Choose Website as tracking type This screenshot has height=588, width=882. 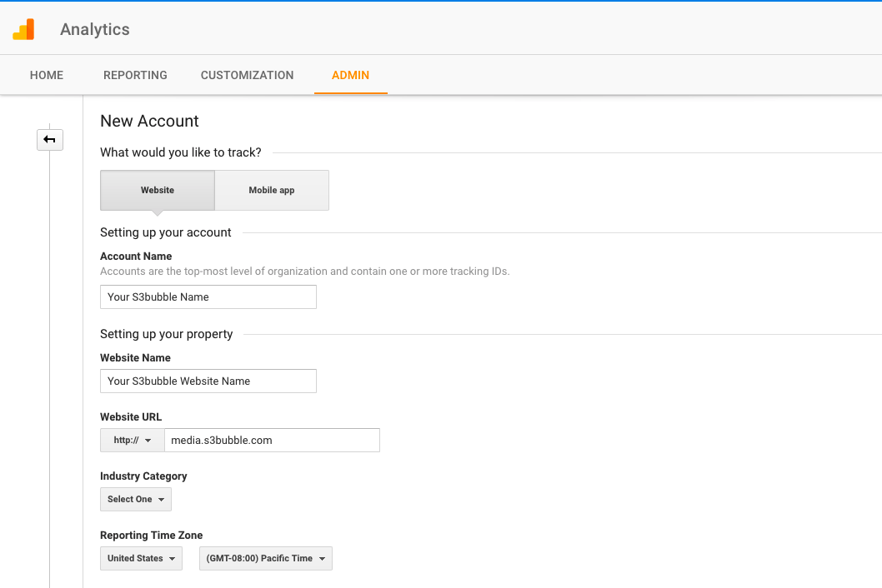(158, 190)
